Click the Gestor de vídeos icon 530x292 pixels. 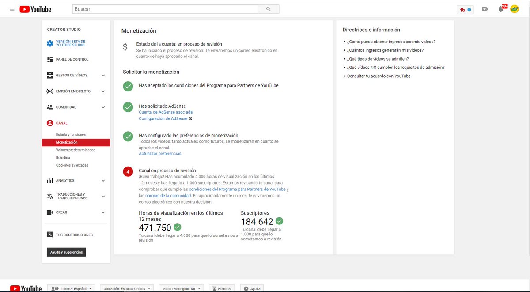[x=50, y=75]
